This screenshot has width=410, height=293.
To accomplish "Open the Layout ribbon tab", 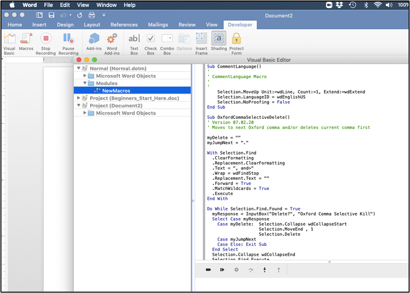I will click(x=92, y=24).
